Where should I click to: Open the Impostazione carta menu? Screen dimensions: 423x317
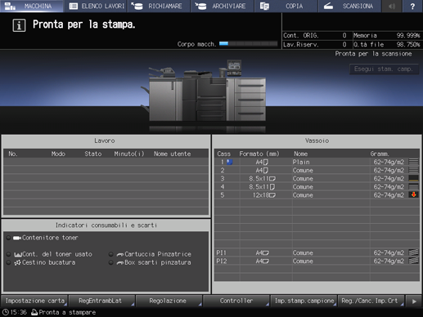(x=34, y=301)
